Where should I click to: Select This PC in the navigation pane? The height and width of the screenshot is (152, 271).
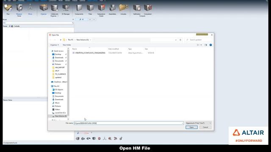pyautogui.click(x=57, y=86)
